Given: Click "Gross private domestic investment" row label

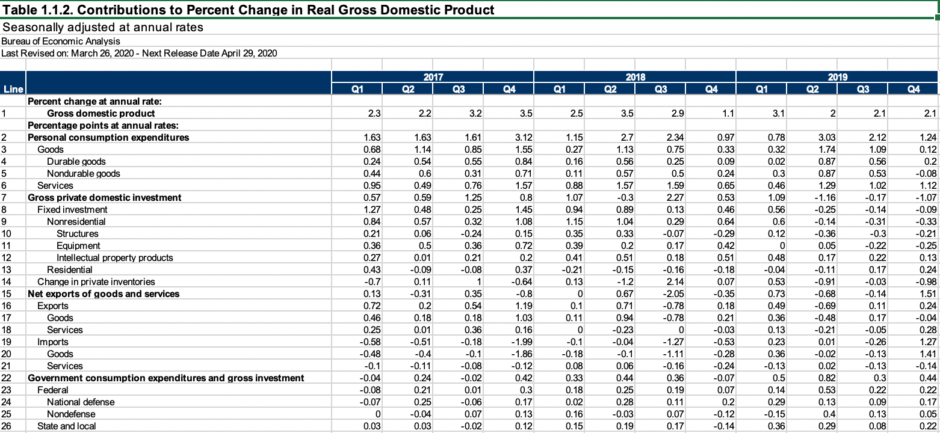Looking at the screenshot, I should point(105,197).
